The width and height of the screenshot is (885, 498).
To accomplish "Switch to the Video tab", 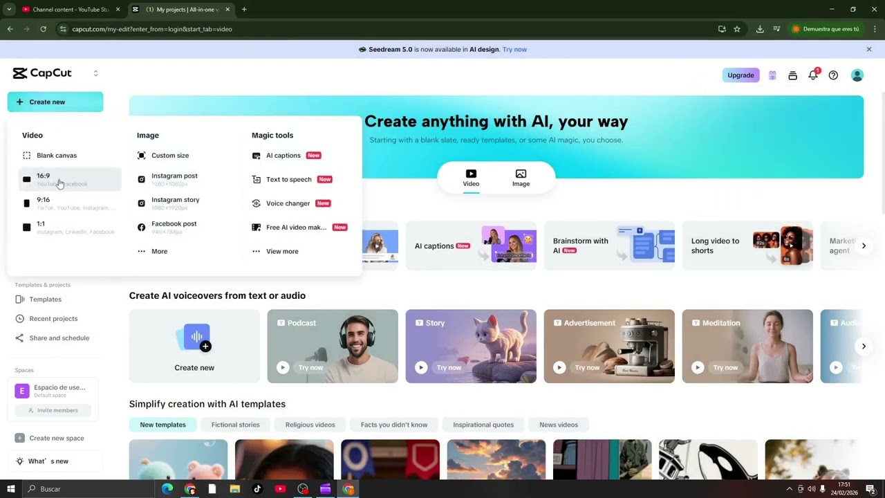I will pos(471,178).
